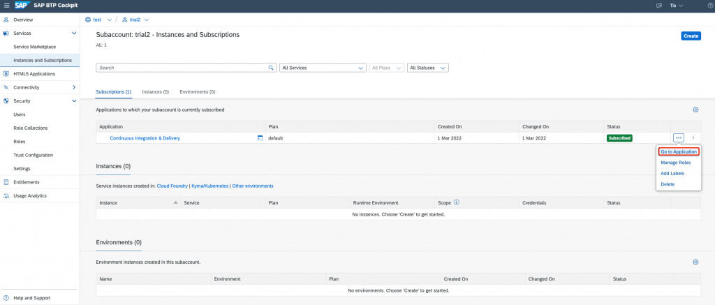Viewport: 715px width, 305px height.
Task: Open Help and Support link
Action: [32, 298]
